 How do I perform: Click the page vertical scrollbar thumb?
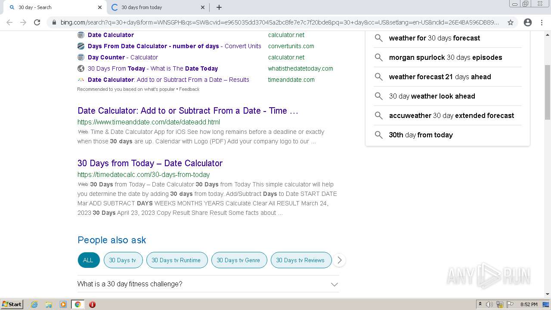pos(547,92)
